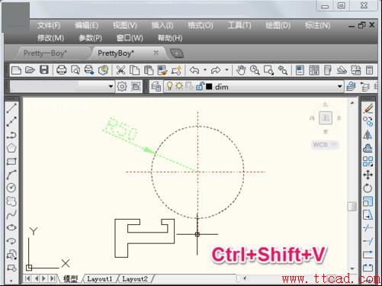Select the Rectangle drawing tool

click(x=11, y=162)
